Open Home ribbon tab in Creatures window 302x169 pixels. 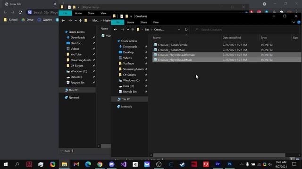tap(131, 22)
